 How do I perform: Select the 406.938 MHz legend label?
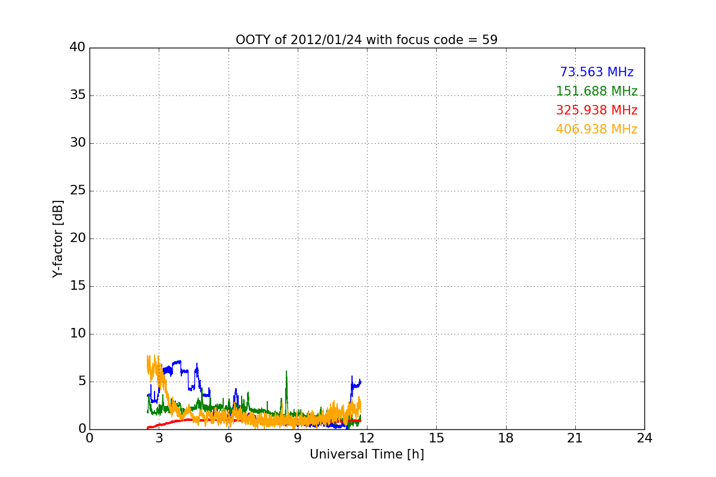coord(597,129)
